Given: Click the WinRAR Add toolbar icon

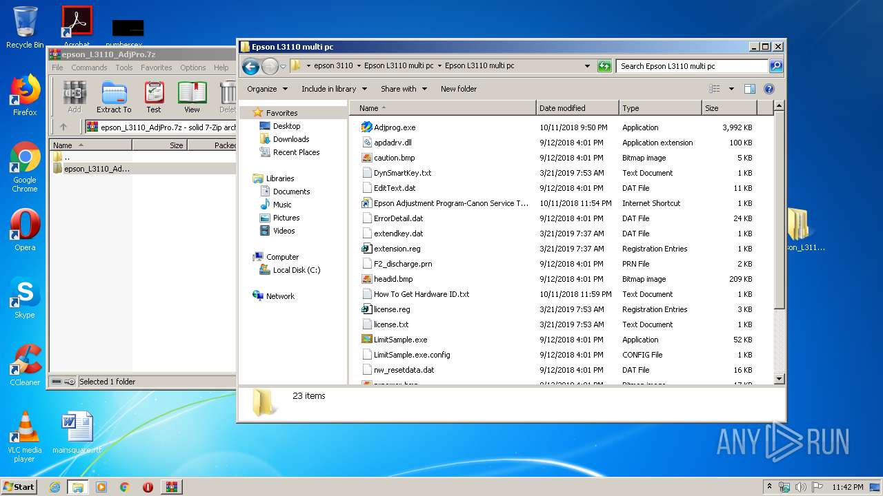Looking at the screenshot, I should coord(75,96).
